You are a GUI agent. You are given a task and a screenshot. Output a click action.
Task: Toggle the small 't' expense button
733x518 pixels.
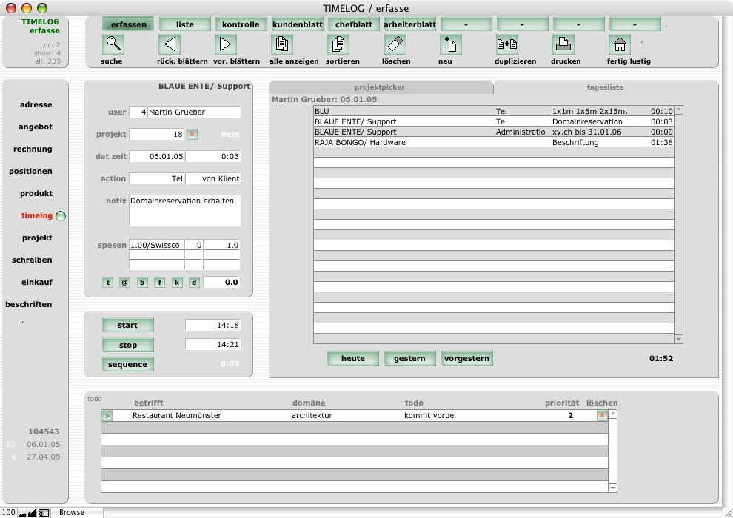click(108, 282)
